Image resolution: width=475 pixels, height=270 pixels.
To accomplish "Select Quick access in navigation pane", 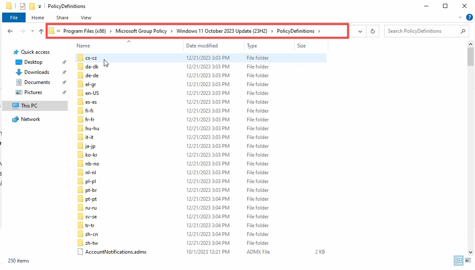I will pos(35,52).
